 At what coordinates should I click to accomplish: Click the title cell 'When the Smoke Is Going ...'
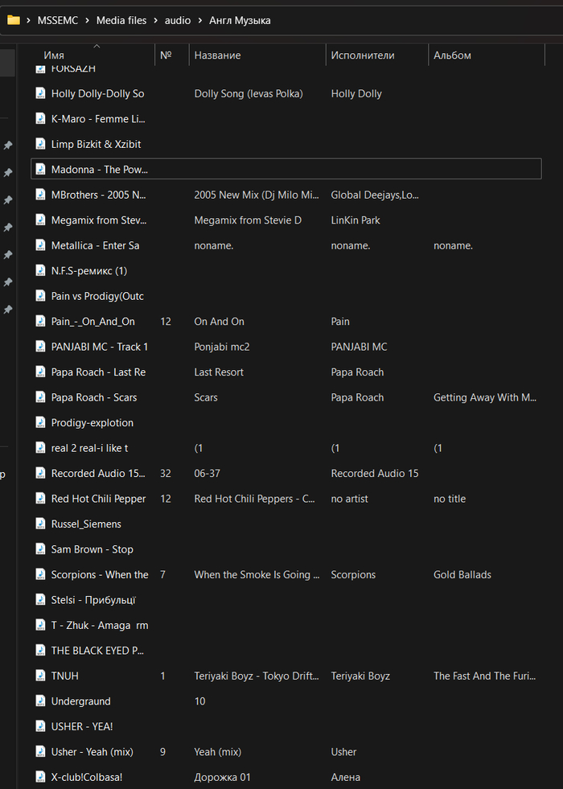pos(257,574)
